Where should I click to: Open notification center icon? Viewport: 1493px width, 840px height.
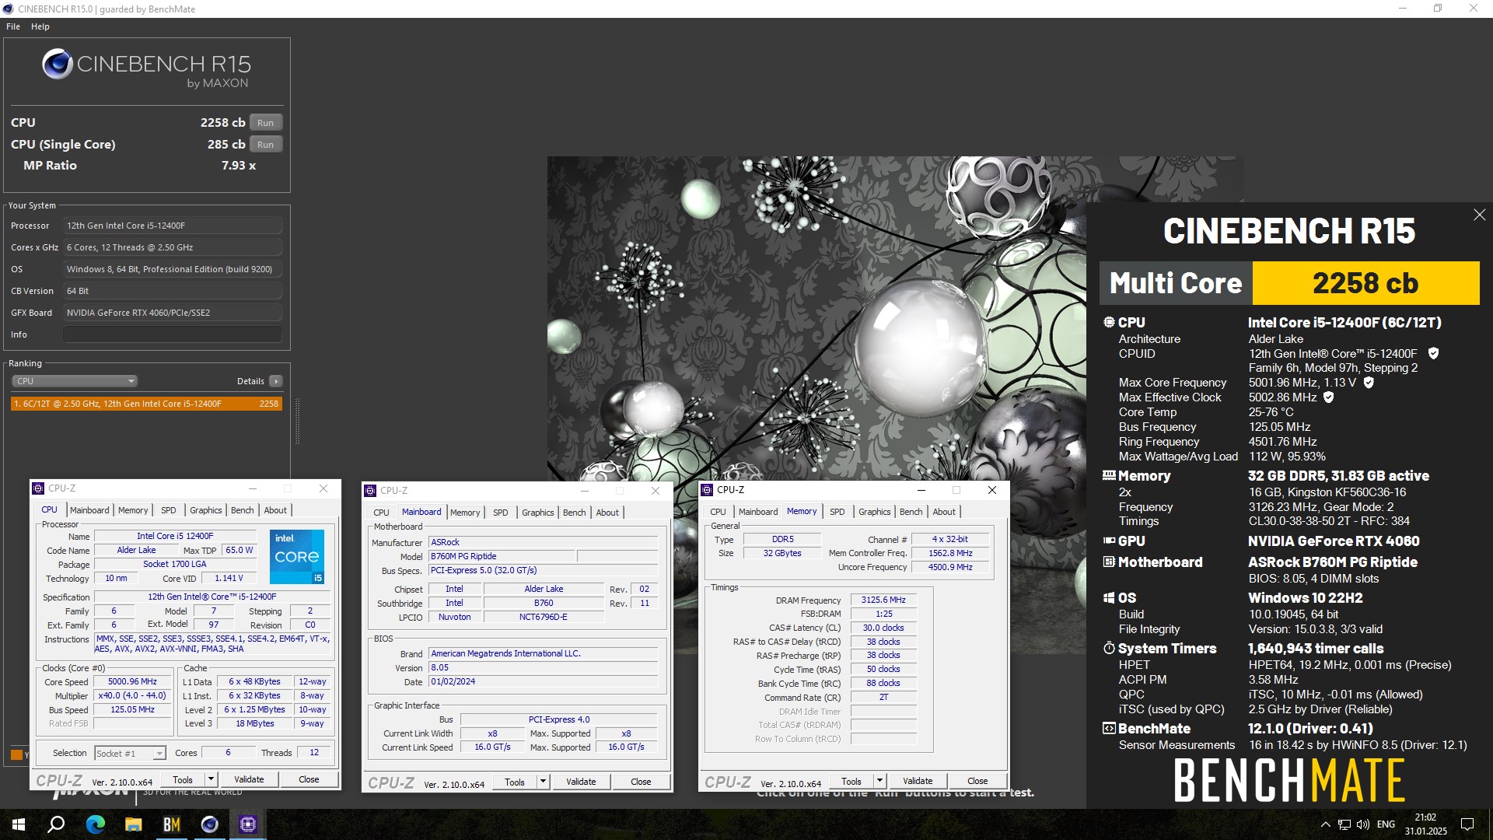tap(1467, 824)
